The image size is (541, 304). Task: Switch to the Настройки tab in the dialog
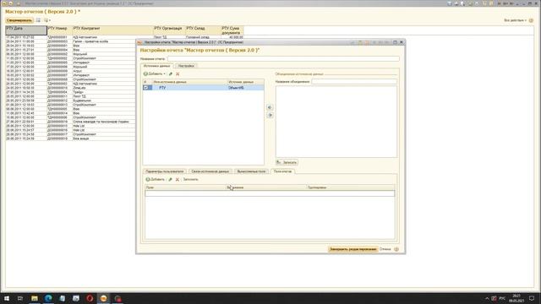(x=186, y=66)
